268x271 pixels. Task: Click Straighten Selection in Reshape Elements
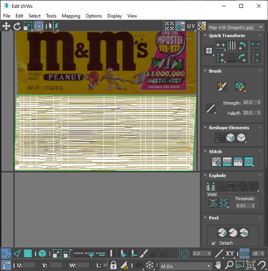[220, 138]
